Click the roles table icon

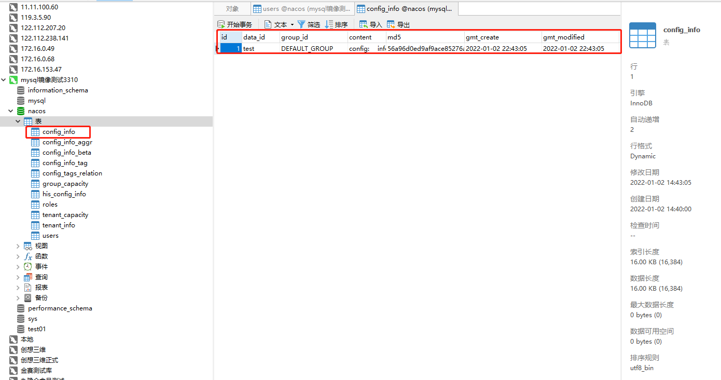[35, 205]
